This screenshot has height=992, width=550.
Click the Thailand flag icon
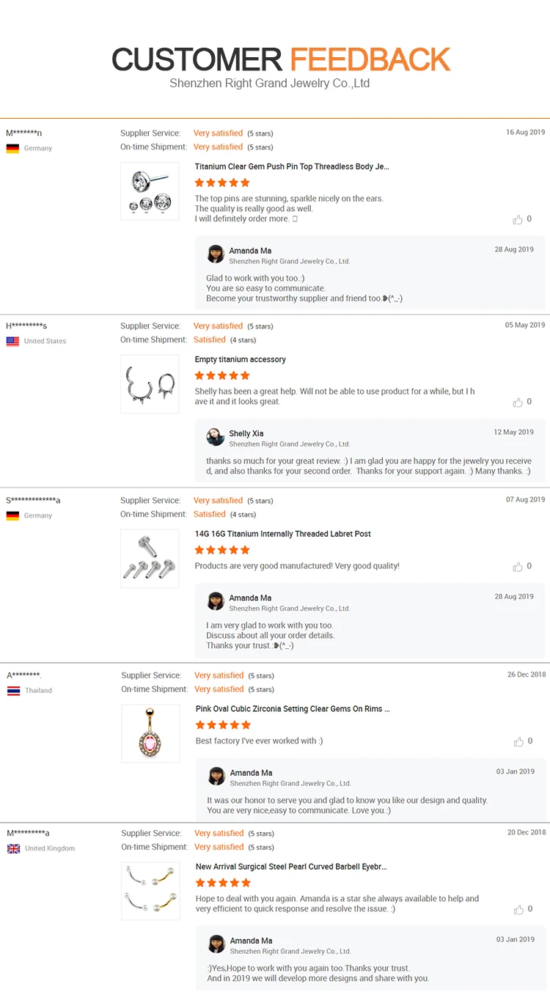(13, 691)
